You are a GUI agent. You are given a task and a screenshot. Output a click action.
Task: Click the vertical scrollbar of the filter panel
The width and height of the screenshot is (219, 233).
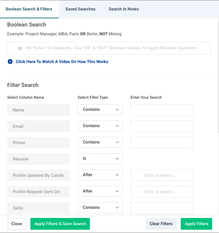pyautogui.click(x=218, y=77)
